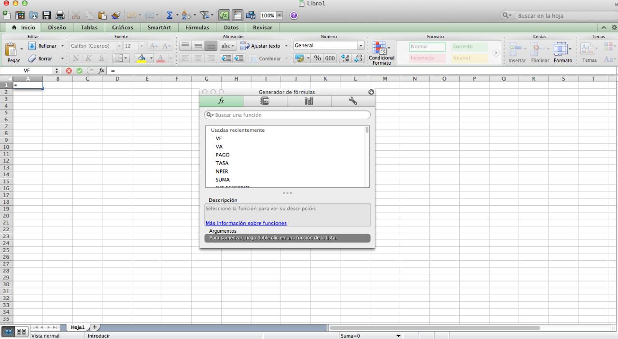618x339 pixels.
Task: Apply percent style to the cell
Action: [x=317, y=58]
